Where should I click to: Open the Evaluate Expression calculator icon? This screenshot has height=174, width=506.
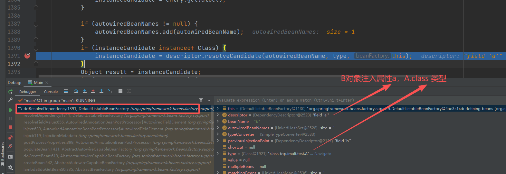point(120,91)
